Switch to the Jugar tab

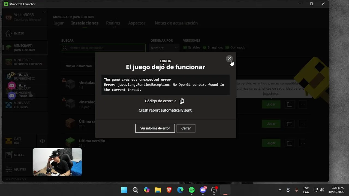pyautogui.click(x=58, y=23)
